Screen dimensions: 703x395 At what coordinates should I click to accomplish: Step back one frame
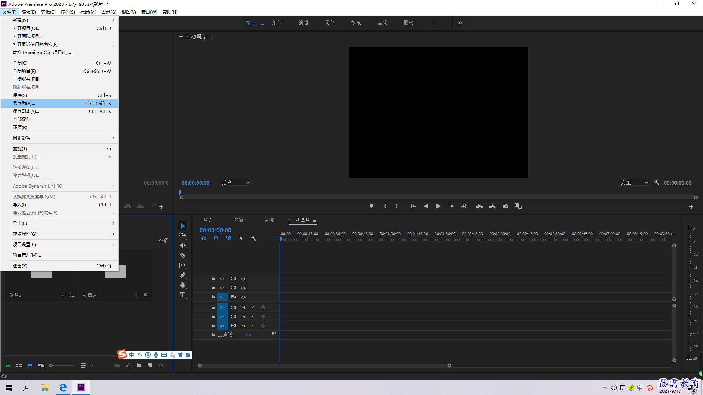point(426,206)
